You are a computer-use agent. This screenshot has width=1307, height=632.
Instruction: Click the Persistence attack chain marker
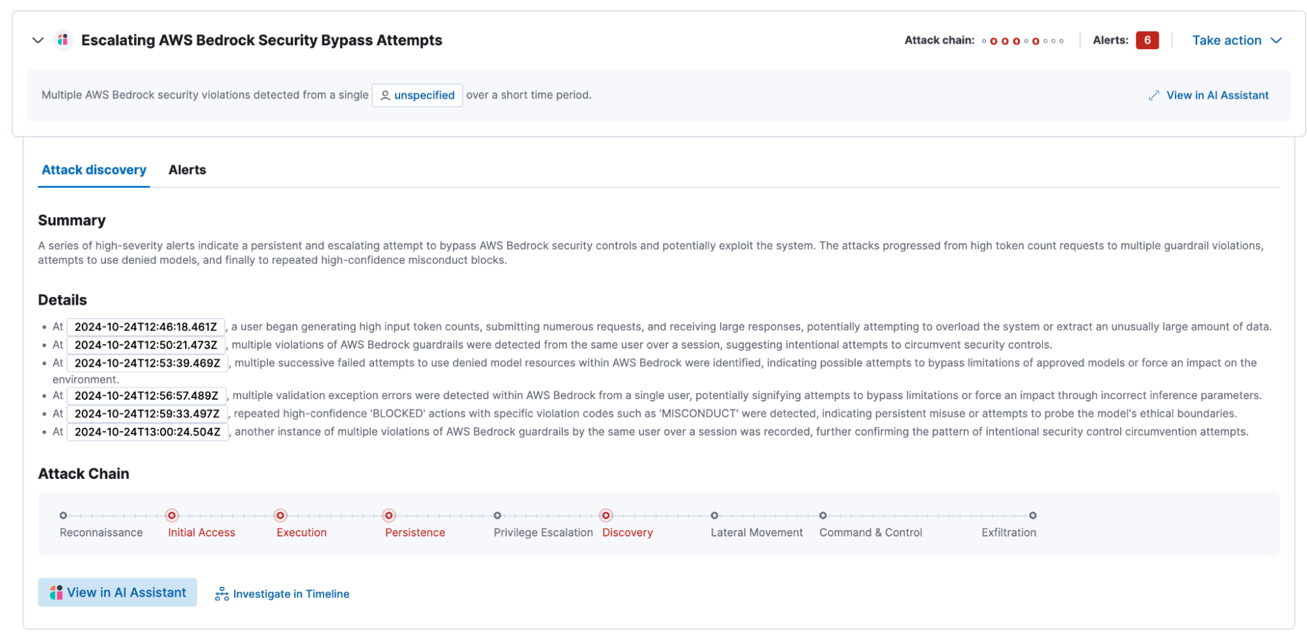click(389, 516)
